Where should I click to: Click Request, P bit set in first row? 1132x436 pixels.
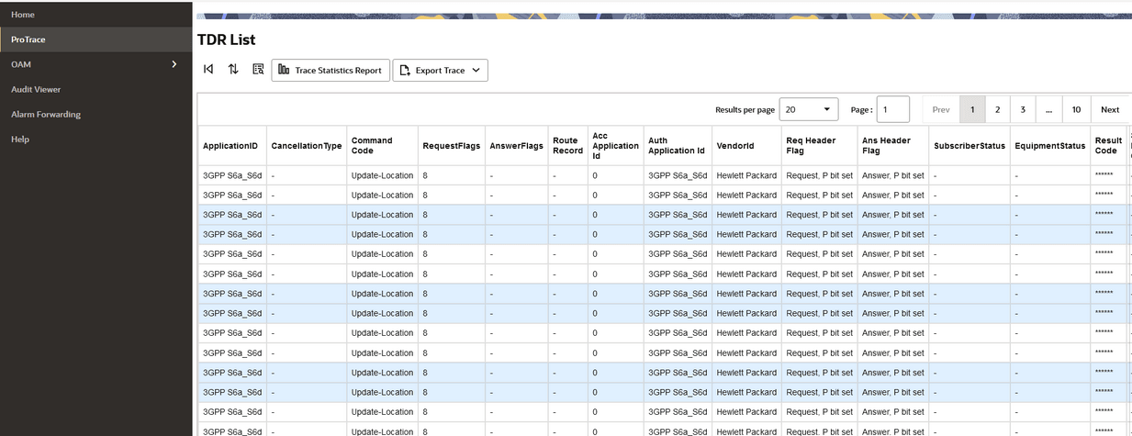(x=820, y=175)
